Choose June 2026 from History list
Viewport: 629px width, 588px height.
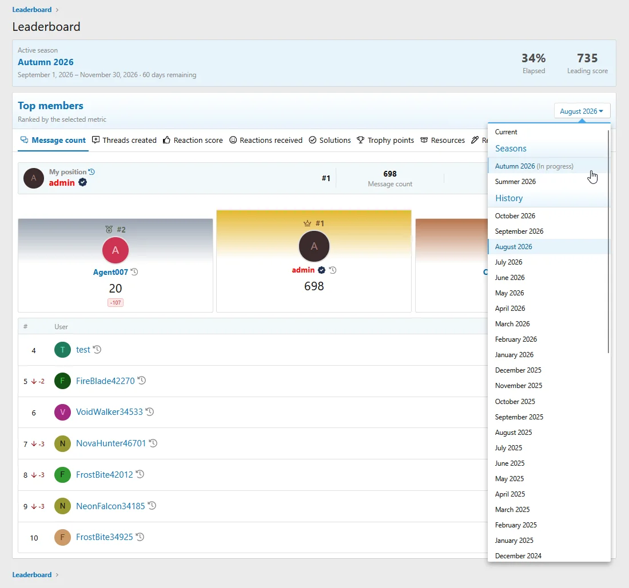pyautogui.click(x=548, y=277)
